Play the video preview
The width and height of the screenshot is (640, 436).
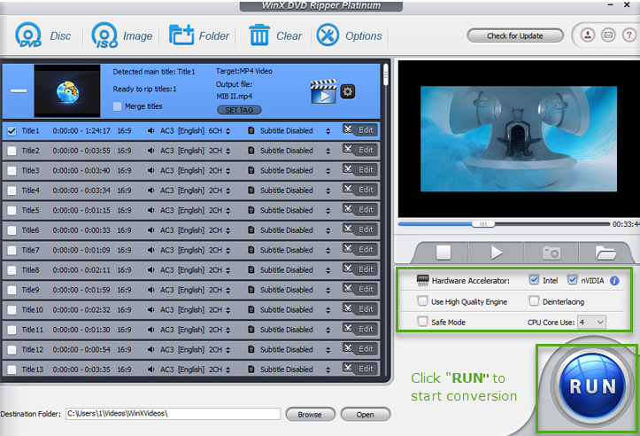tap(497, 253)
